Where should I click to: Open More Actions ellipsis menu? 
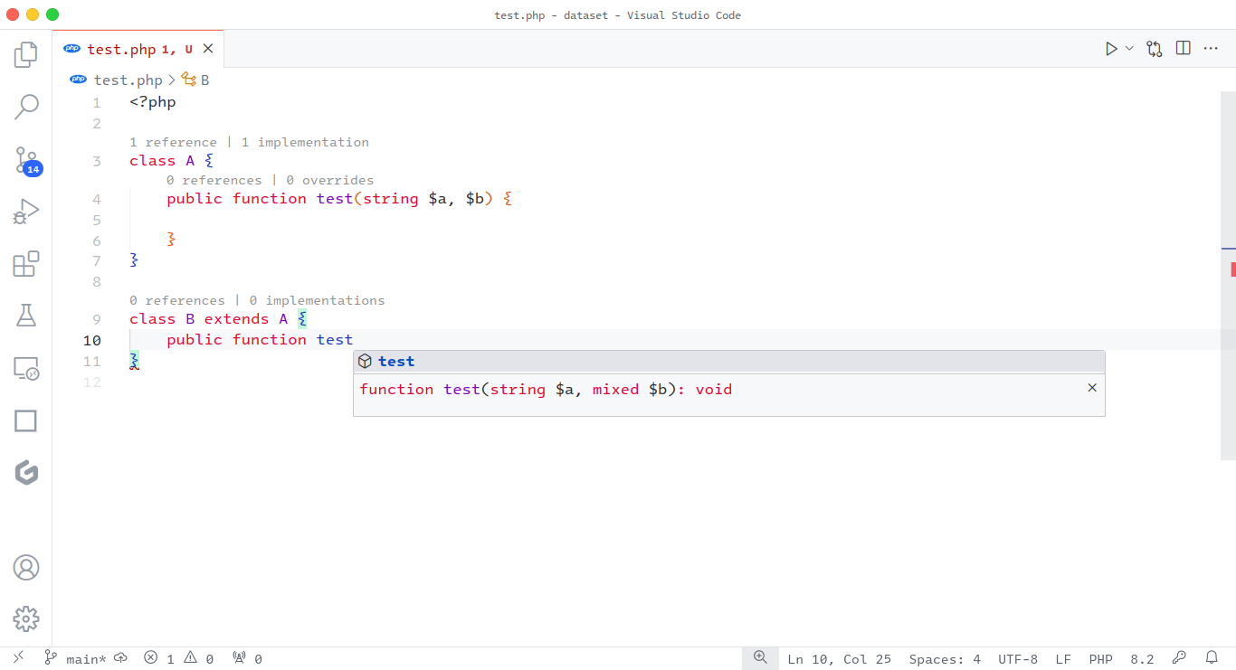(1211, 49)
